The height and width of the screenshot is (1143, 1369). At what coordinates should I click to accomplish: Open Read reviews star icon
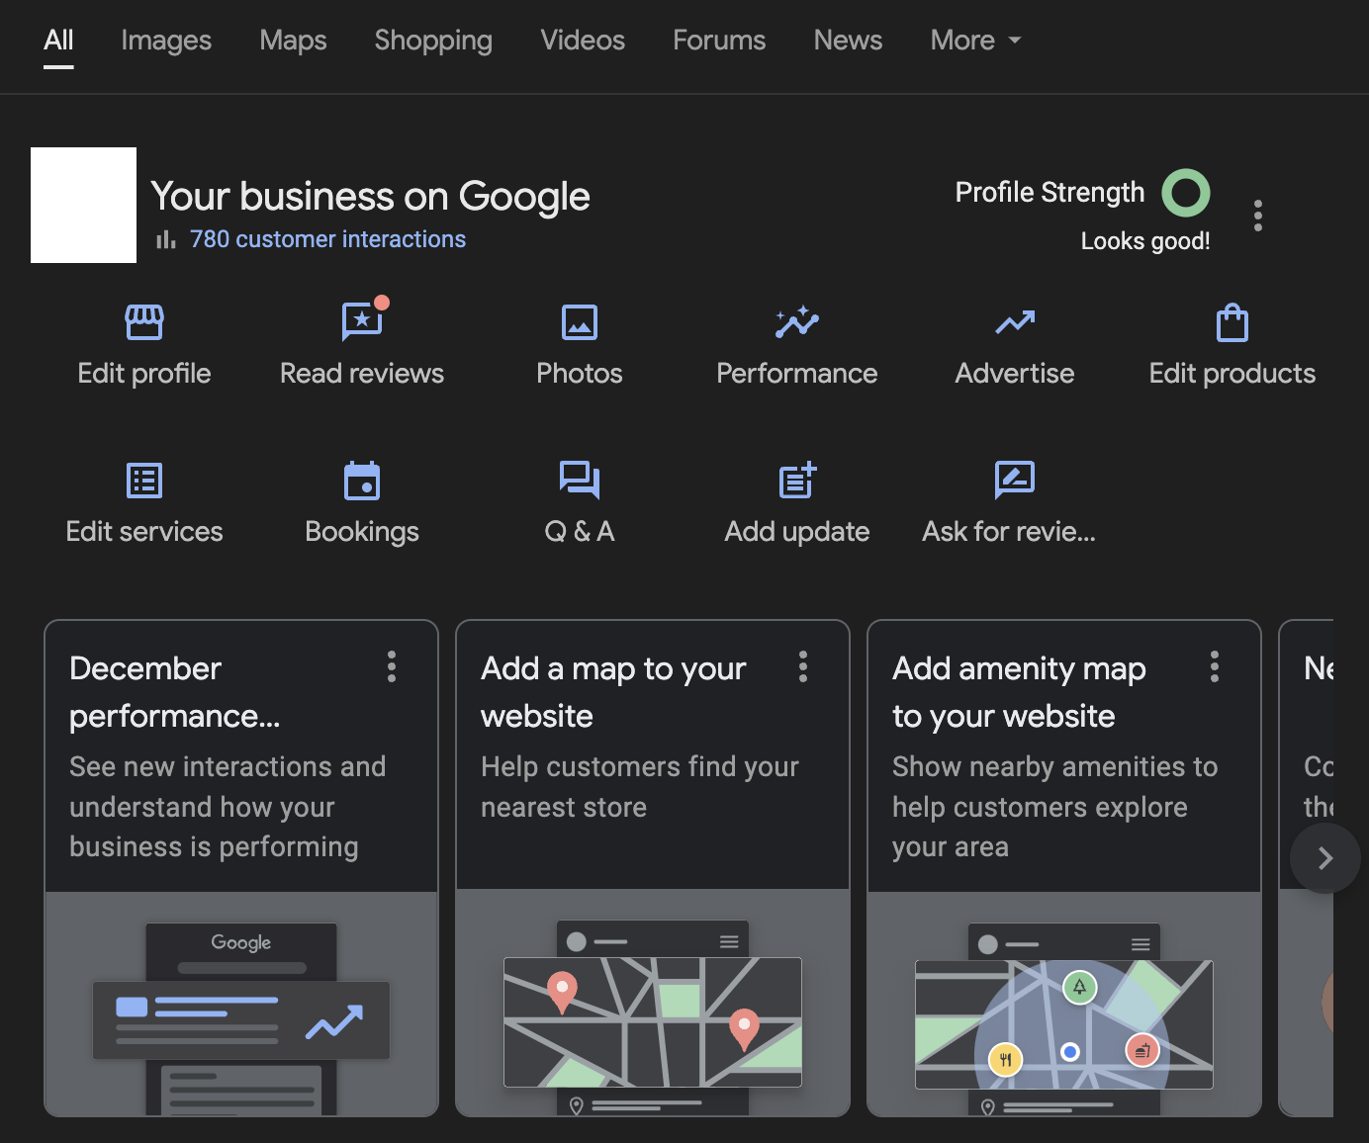362,322
